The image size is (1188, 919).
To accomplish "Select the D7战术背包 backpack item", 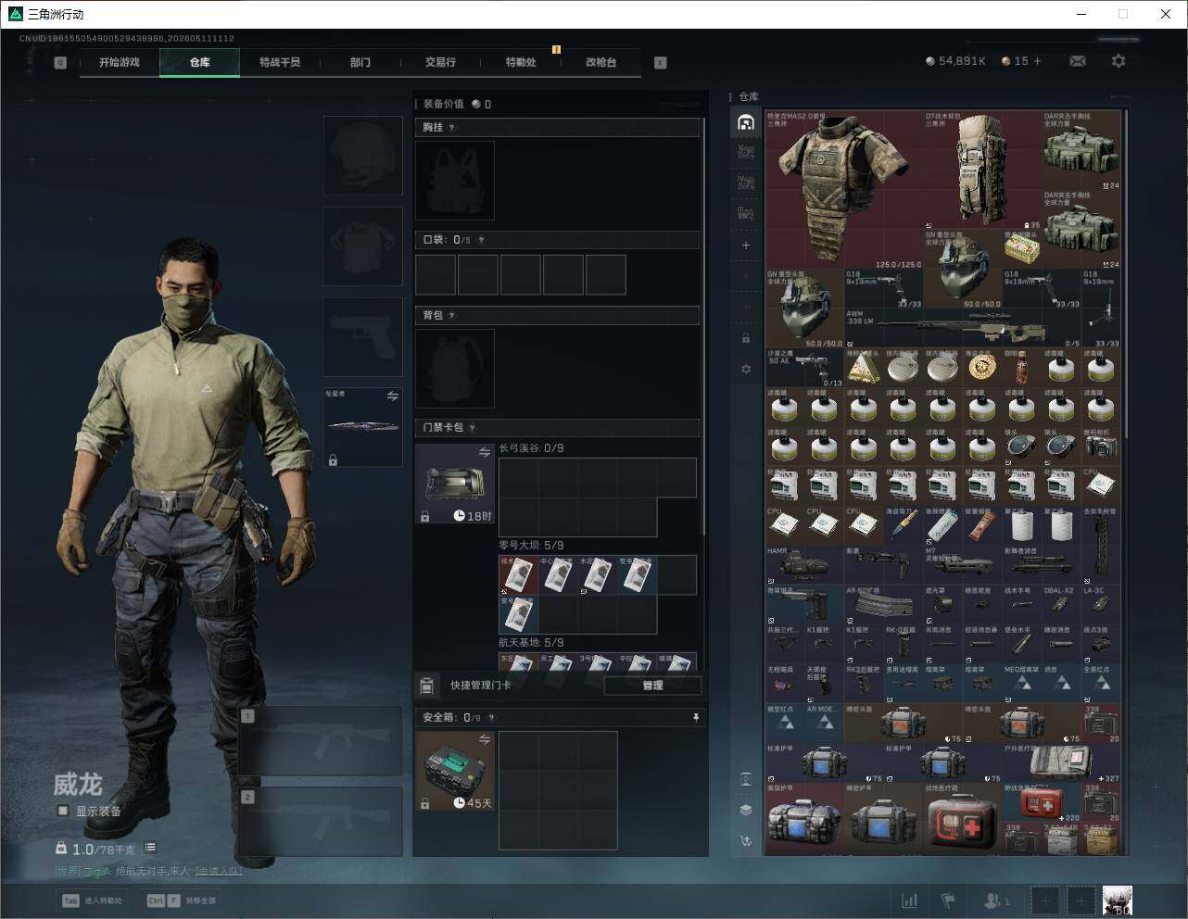I will point(983,171).
